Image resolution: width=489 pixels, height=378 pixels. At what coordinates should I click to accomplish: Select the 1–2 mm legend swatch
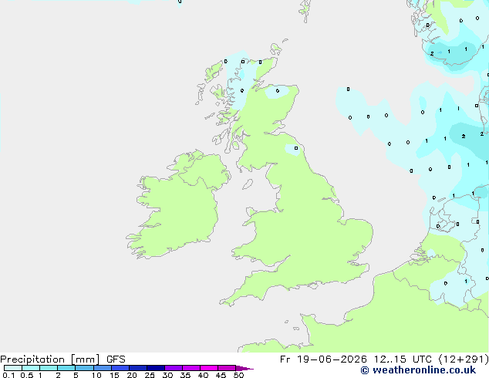[x=49, y=368]
